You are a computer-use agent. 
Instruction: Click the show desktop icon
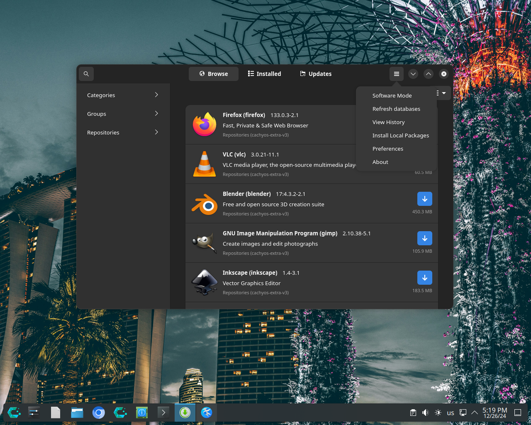(x=518, y=413)
